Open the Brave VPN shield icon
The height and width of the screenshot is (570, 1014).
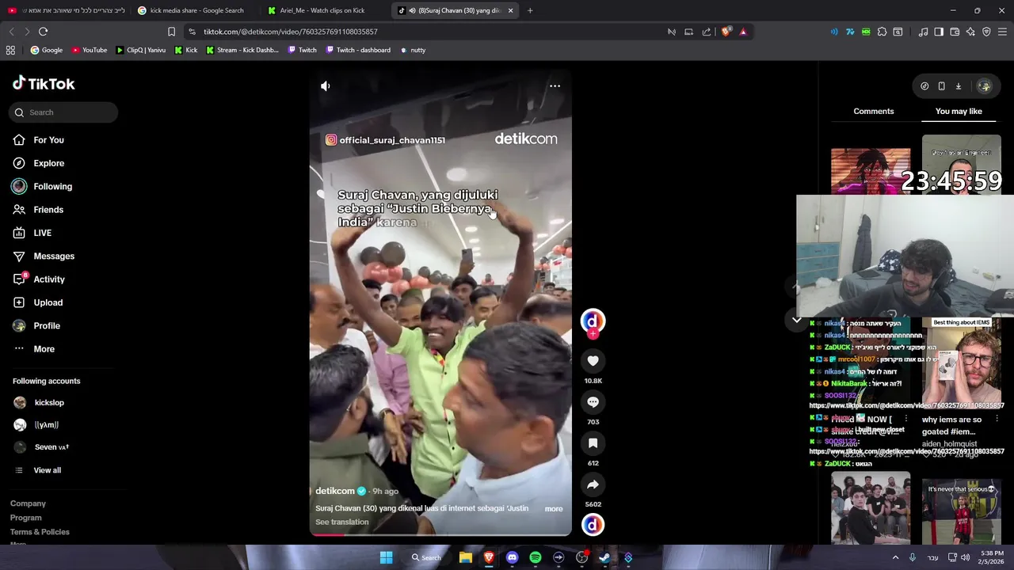pyautogui.click(x=986, y=32)
